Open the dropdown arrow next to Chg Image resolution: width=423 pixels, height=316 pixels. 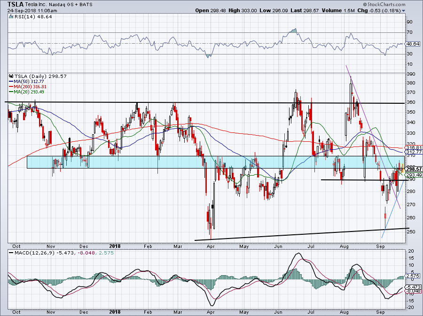coord(403,11)
